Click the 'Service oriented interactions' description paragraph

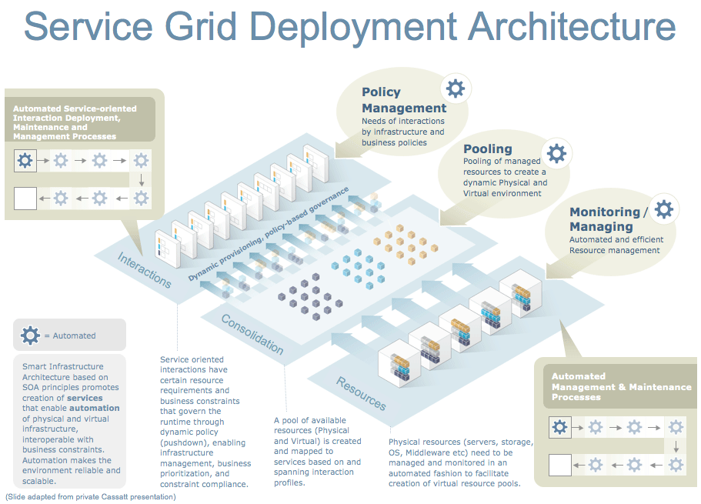[x=205, y=422]
